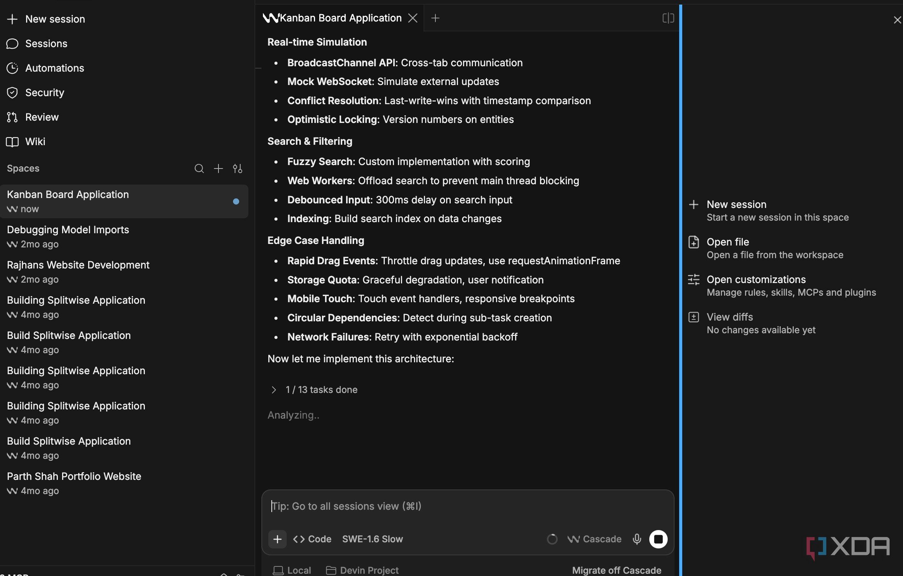Open a new tab with the plus icon
The height and width of the screenshot is (576, 903).
click(435, 18)
